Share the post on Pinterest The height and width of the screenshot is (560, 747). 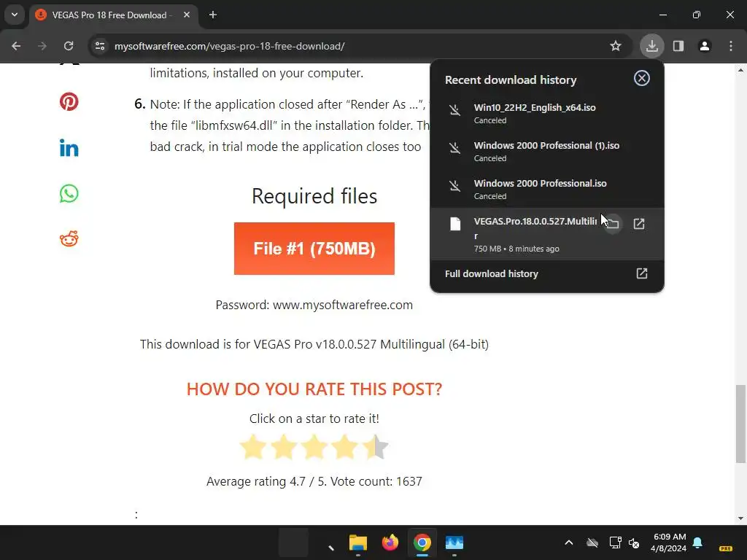click(69, 101)
